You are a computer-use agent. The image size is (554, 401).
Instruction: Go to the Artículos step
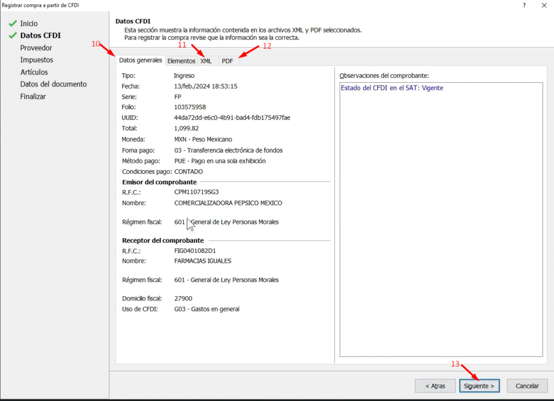pos(34,72)
